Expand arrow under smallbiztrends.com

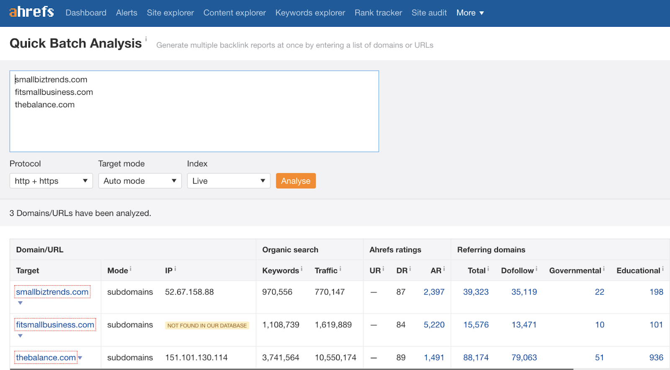pyautogui.click(x=20, y=303)
